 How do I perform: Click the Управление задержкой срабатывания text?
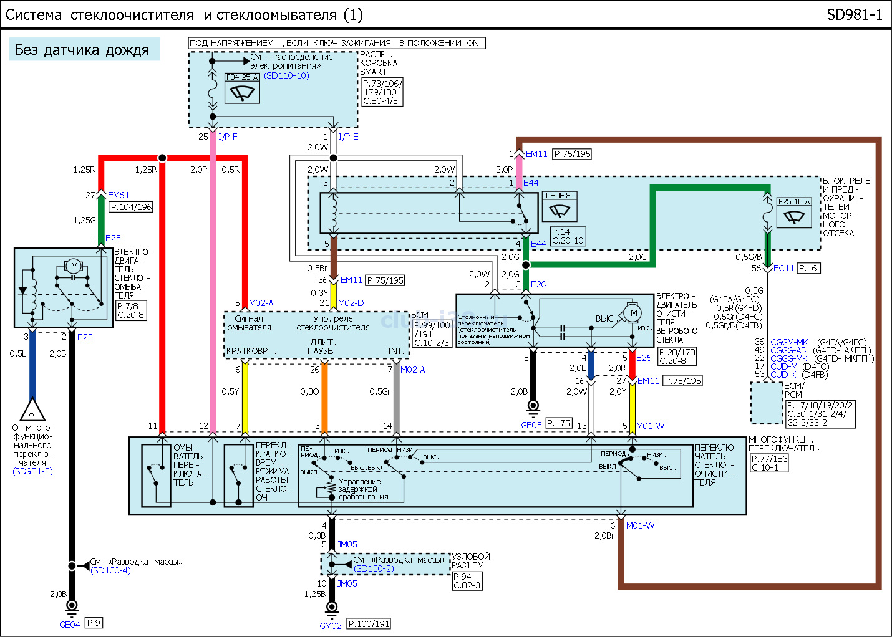tap(364, 489)
